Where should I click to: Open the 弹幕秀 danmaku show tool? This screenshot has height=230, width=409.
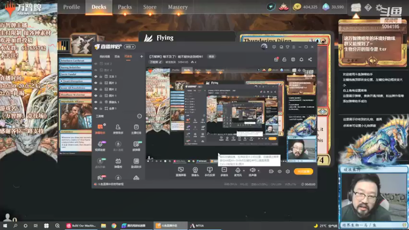coord(118,163)
